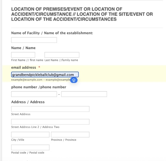Select the Street Address input field

point(50,109)
